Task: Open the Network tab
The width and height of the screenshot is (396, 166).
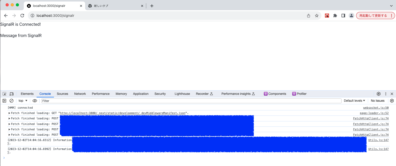Action: click(x=80, y=94)
